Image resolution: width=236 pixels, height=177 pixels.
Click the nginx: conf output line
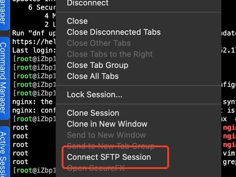(x=34, y=110)
